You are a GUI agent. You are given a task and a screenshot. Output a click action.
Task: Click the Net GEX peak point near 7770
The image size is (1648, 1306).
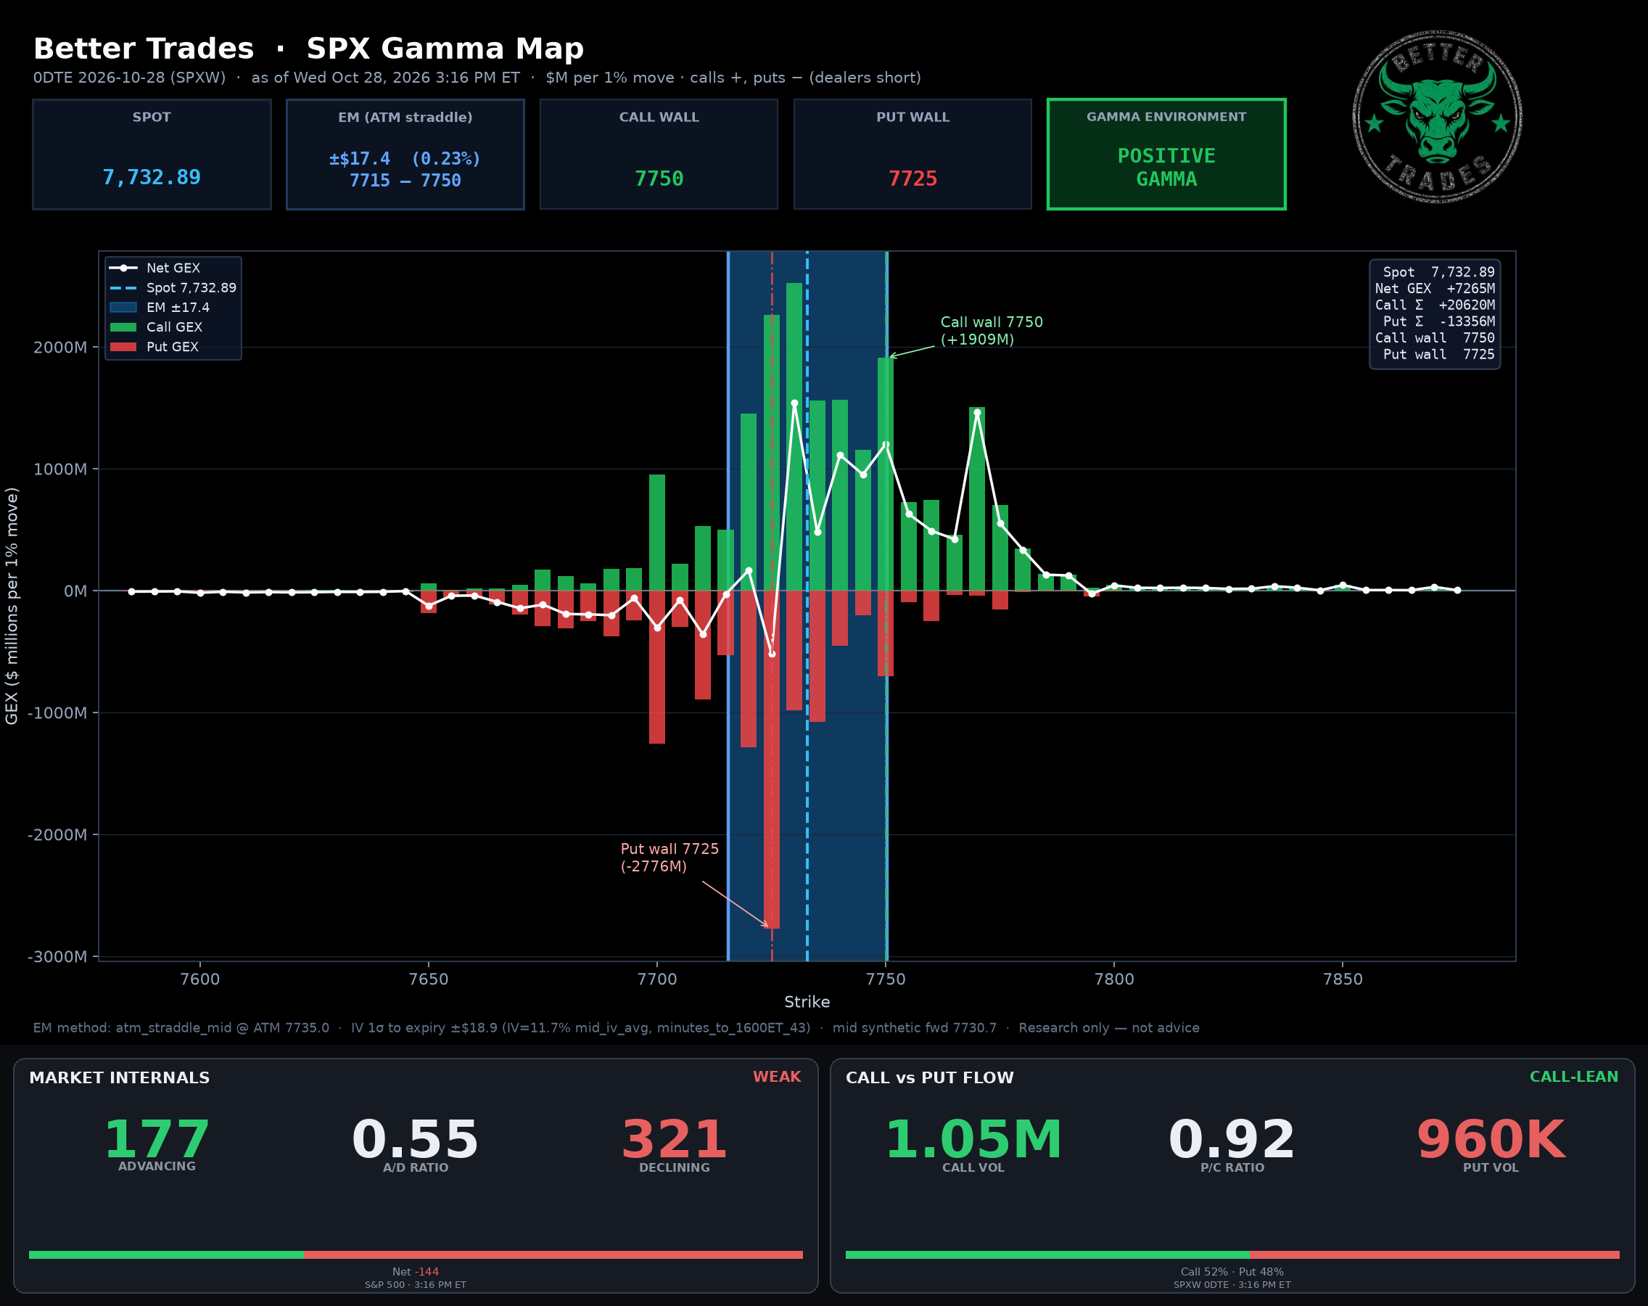977,413
